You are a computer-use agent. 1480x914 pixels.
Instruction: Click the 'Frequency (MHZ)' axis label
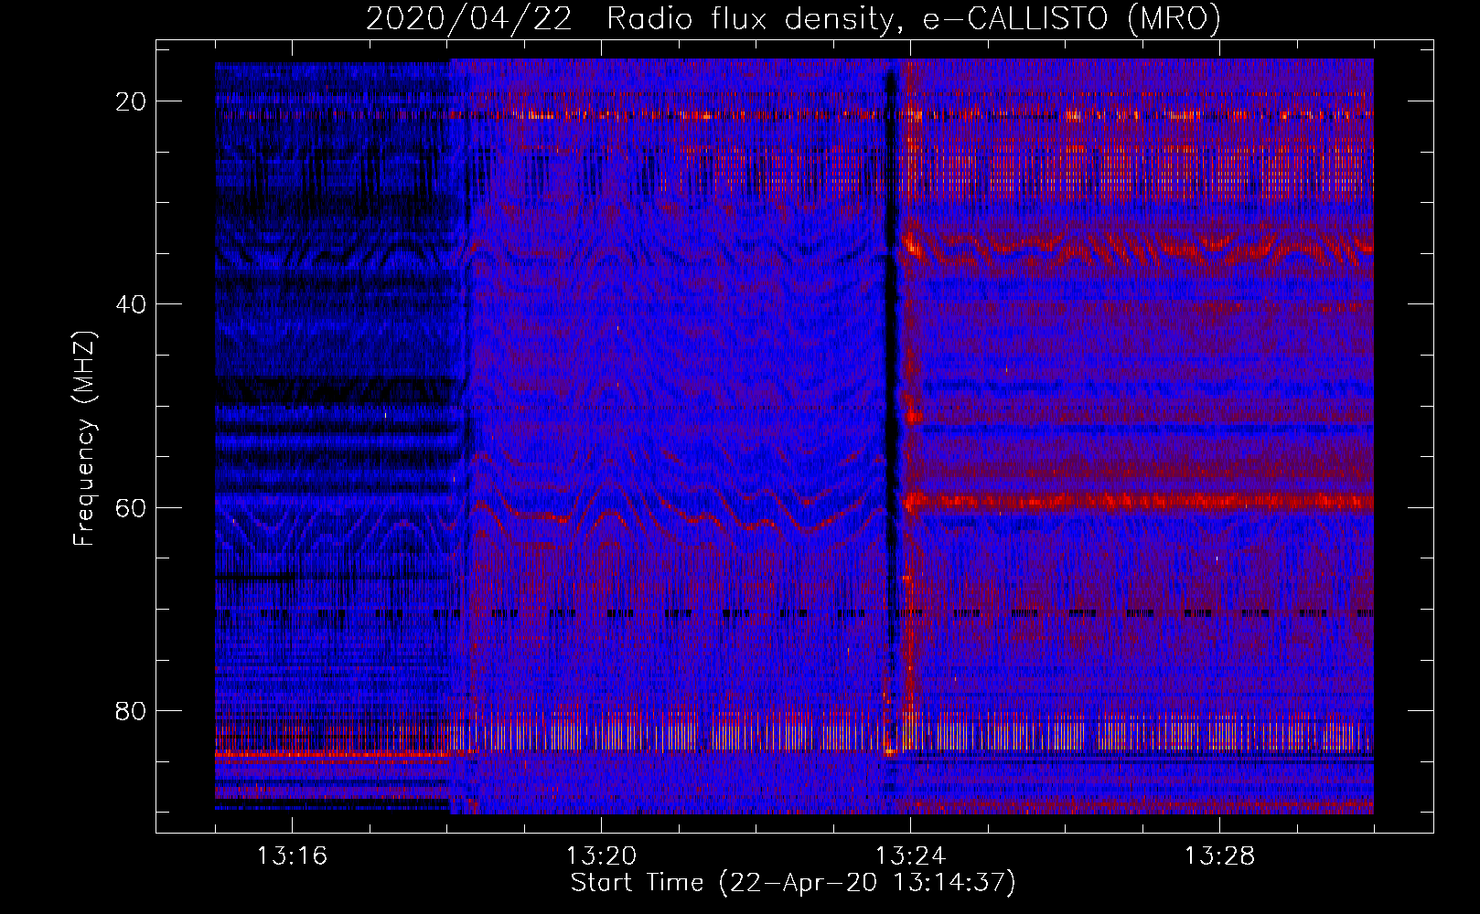tap(84, 439)
